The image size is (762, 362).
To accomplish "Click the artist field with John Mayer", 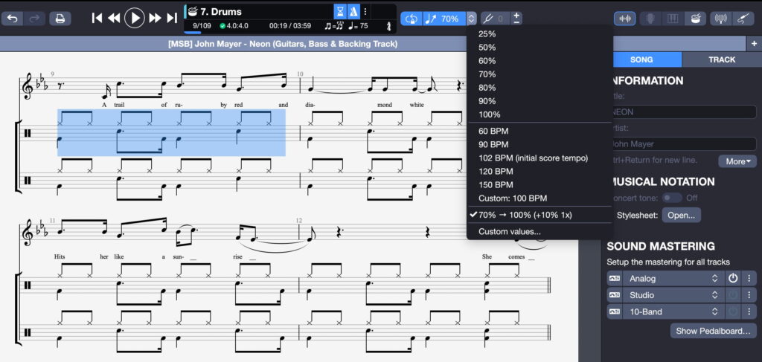I will coord(684,143).
